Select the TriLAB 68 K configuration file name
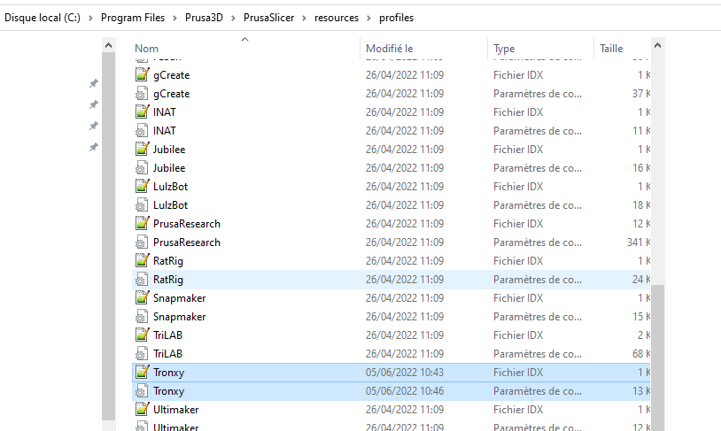This screenshot has width=721, height=431. 167,354
